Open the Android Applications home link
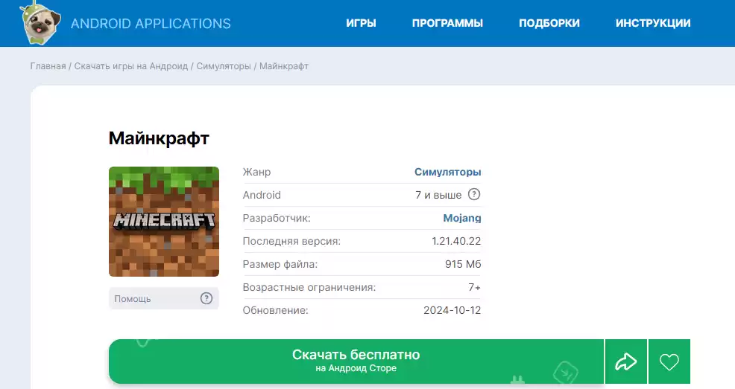735x389 pixels. 151,23
